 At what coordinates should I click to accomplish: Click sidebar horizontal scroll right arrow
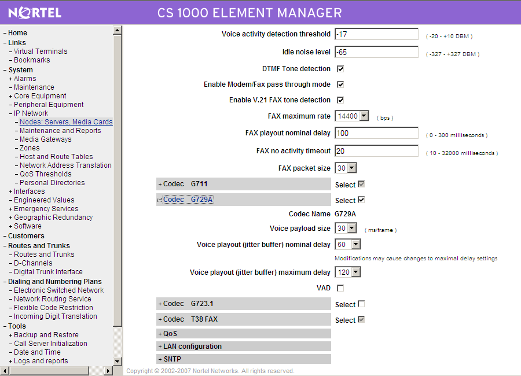108,371
